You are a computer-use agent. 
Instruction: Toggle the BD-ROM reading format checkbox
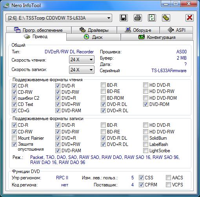point(103,98)
